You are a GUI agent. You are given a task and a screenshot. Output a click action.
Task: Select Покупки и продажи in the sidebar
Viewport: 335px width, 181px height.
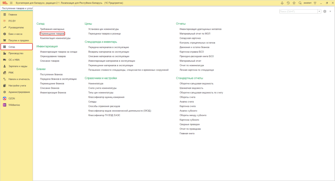[x=19, y=40]
